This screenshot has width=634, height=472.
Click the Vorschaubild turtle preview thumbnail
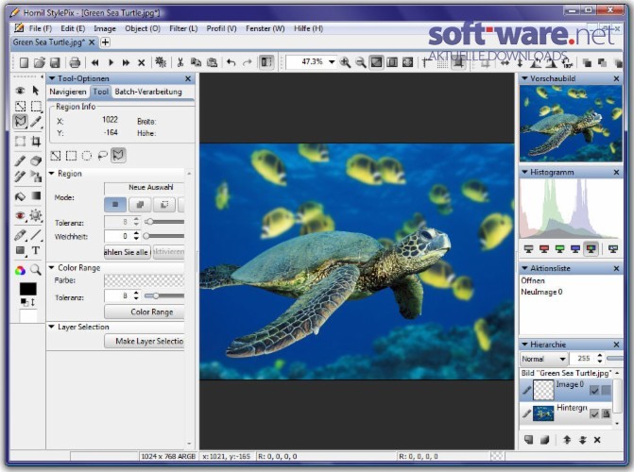click(x=571, y=124)
